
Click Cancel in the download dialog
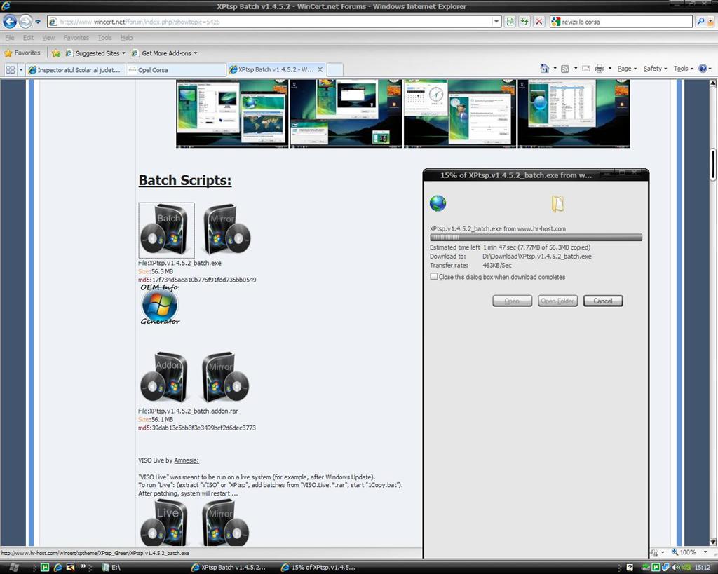[x=603, y=301]
